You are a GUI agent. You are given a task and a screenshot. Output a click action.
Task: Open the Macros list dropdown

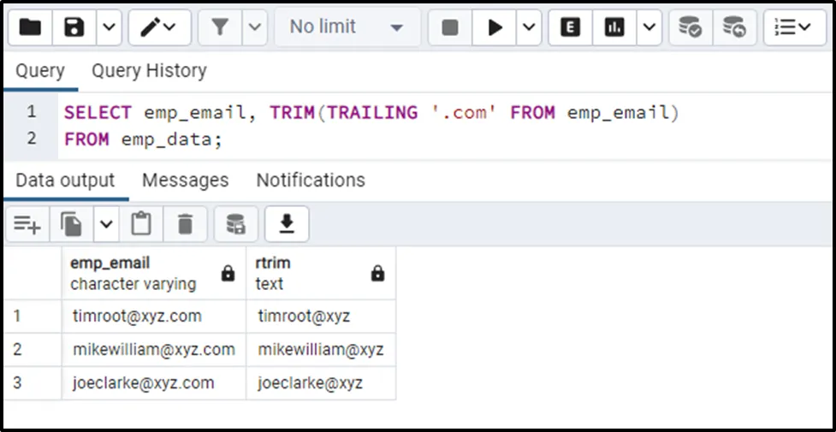tap(793, 27)
